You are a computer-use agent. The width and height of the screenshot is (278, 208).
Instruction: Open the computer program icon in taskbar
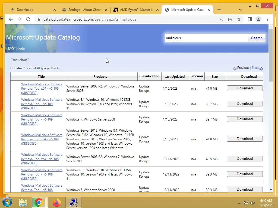pyautogui.click(x=73, y=203)
